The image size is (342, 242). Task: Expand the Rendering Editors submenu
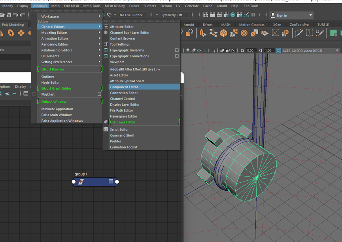coord(70,44)
